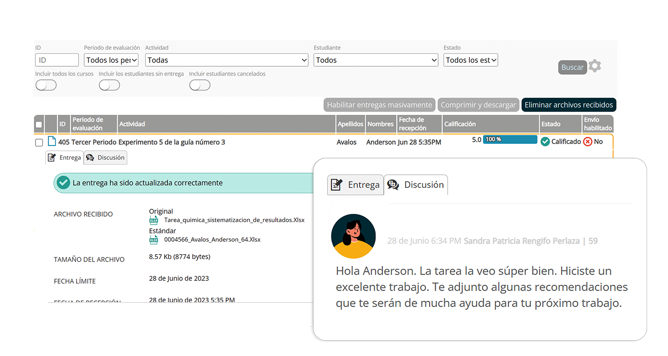Click the speech bubble icon on the large Discusión tab
Image resolution: width=668 pixels, height=356 pixels.
(x=393, y=185)
